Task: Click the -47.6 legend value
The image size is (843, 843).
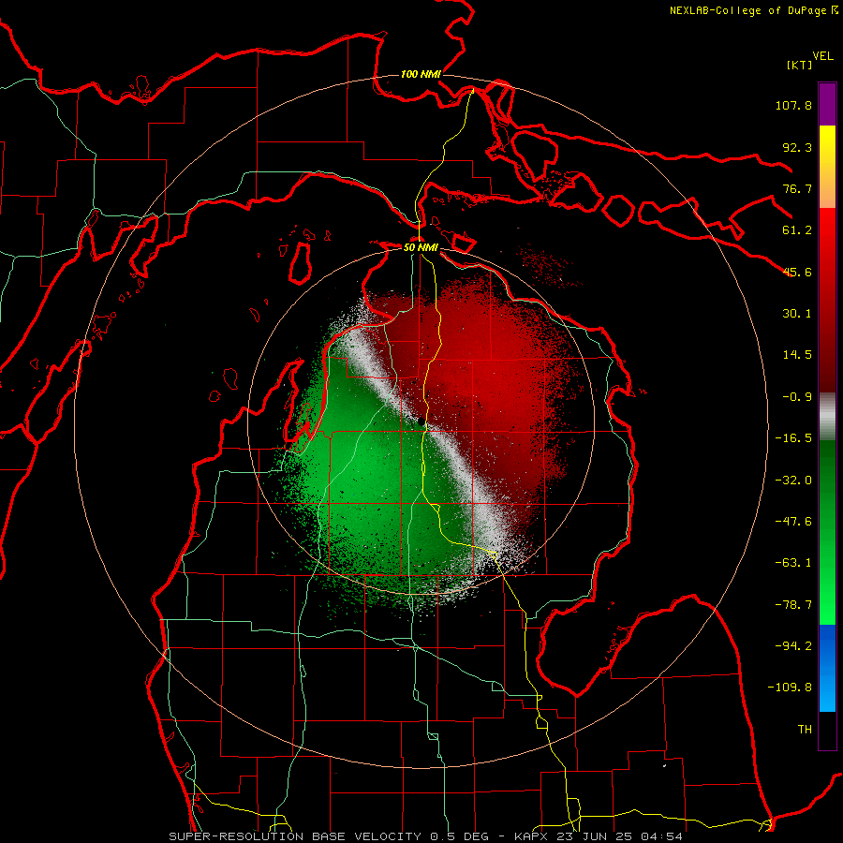Action: coord(793,522)
